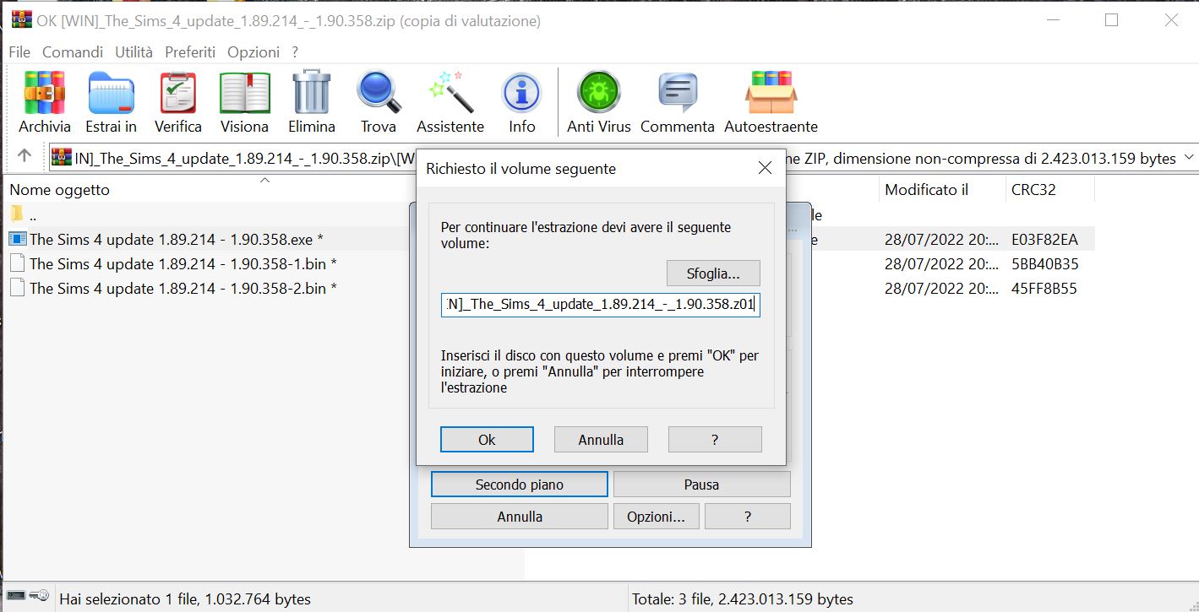Viewport: 1199px width, 612px height.
Task: Open the Utilità menu
Action: point(134,51)
